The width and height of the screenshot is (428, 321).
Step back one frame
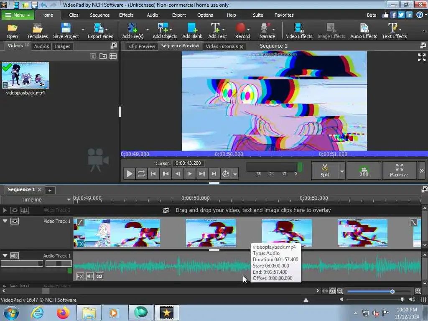pos(178,173)
